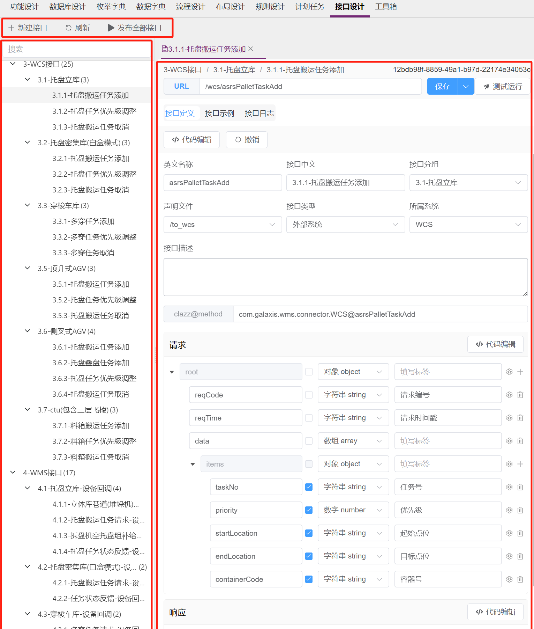Open the save button dropdown arrow
534x629 pixels.
pos(466,86)
